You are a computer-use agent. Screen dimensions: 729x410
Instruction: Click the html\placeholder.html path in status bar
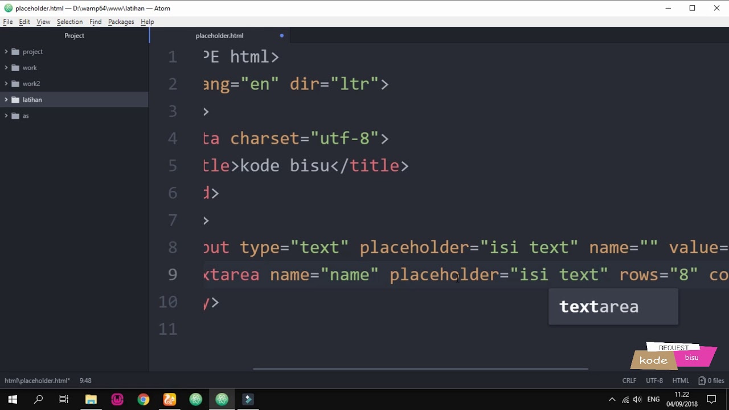[x=37, y=380]
